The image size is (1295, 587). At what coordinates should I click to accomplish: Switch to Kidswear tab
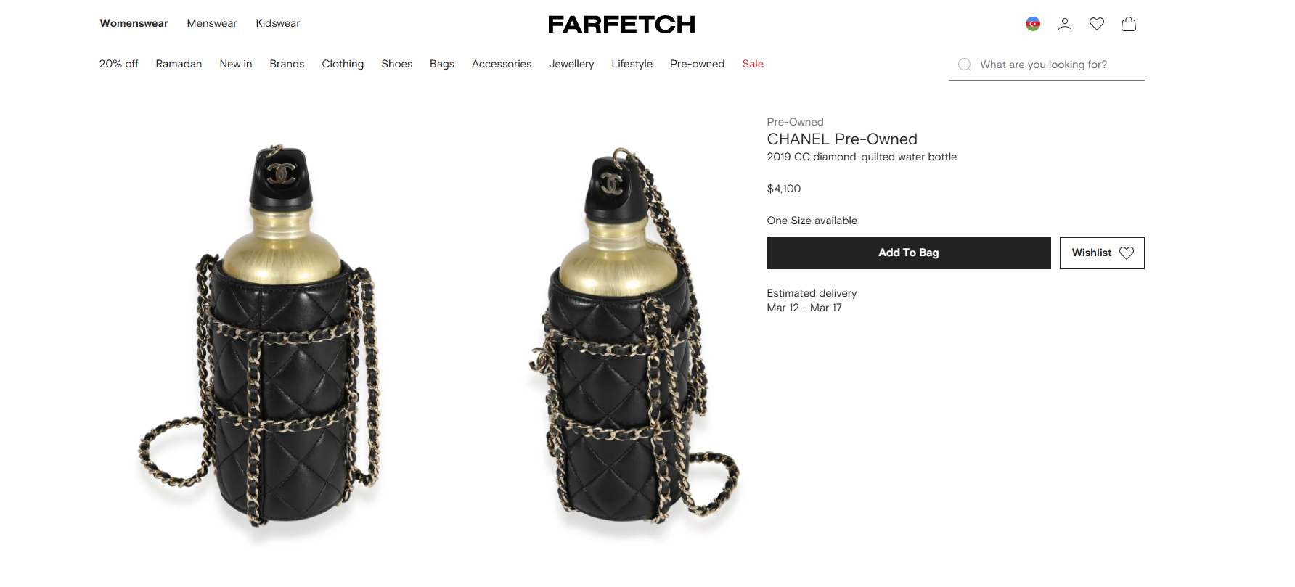tap(278, 23)
